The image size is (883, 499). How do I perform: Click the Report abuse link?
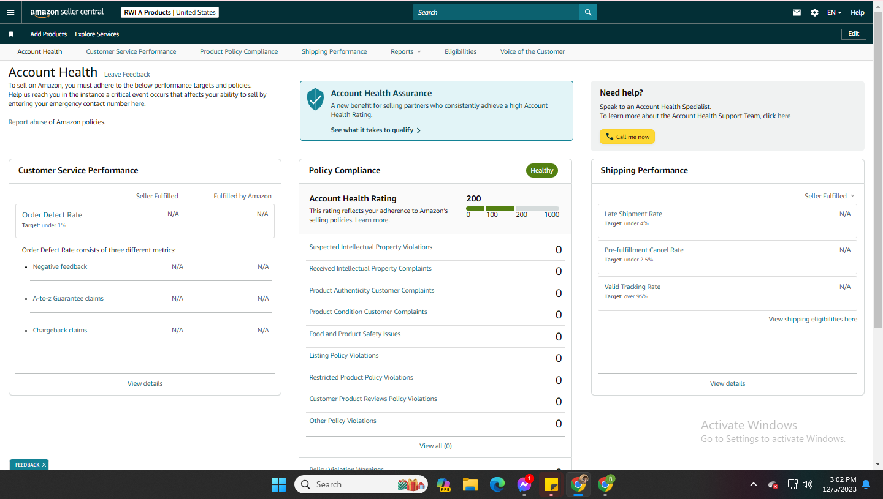28,122
